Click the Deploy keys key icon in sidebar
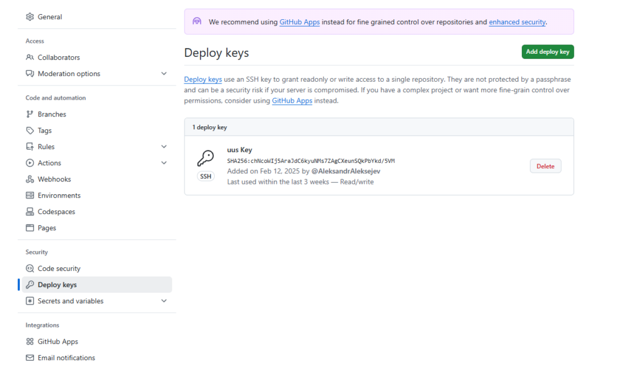Screen dimensions: 634x380 coord(30,285)
